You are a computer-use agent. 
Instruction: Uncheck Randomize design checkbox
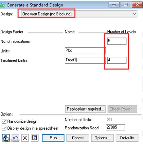(x=4, y=121)
